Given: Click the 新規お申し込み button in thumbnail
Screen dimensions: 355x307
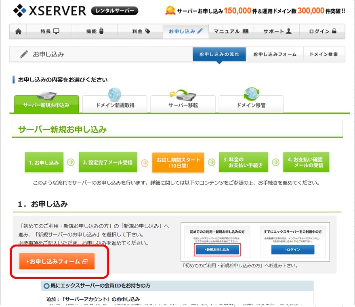Looking at the screenshot, I should click(x=217, y=250).
